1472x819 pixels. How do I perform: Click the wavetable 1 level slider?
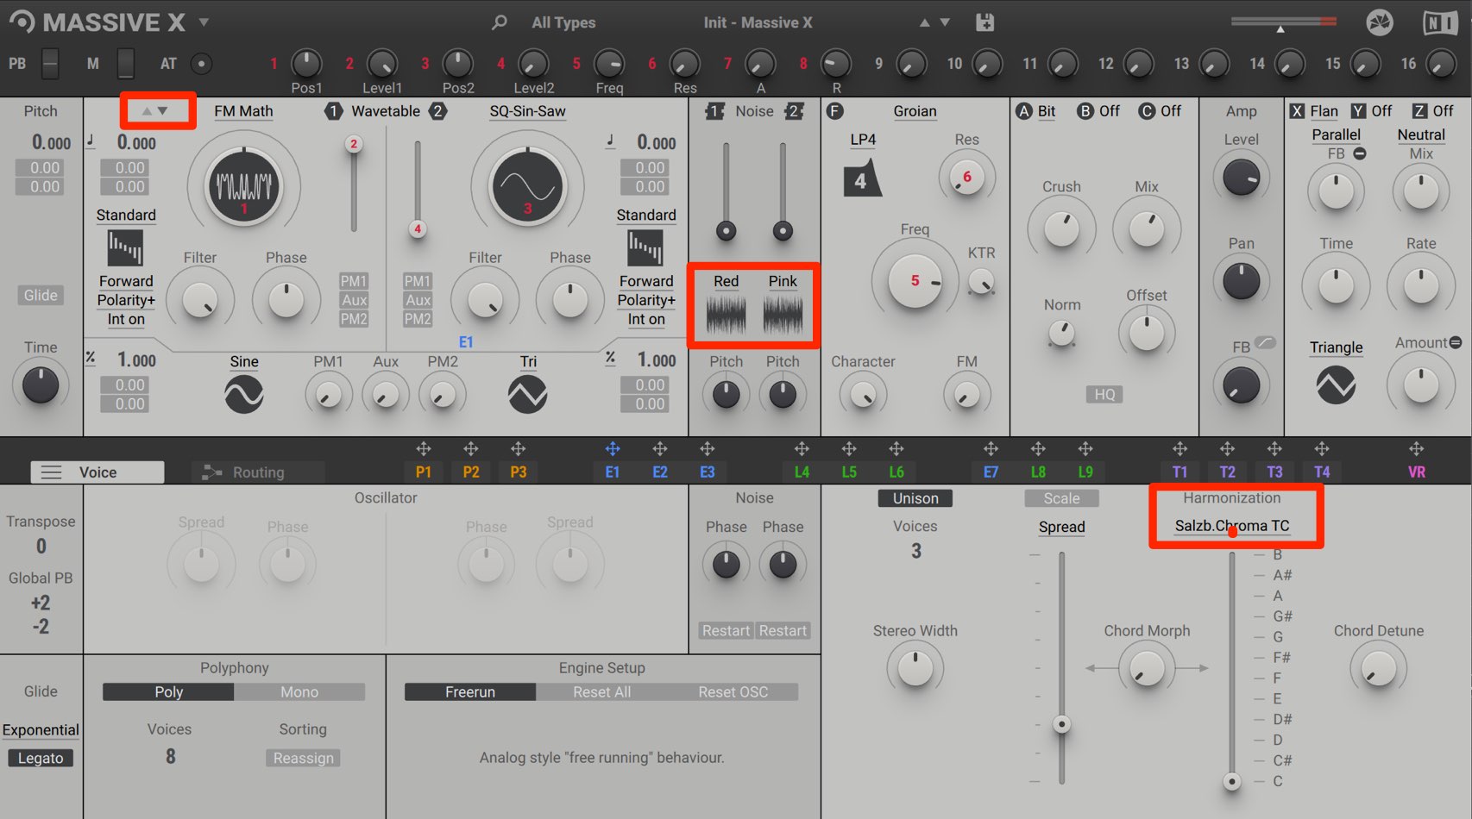pos(353,183)
